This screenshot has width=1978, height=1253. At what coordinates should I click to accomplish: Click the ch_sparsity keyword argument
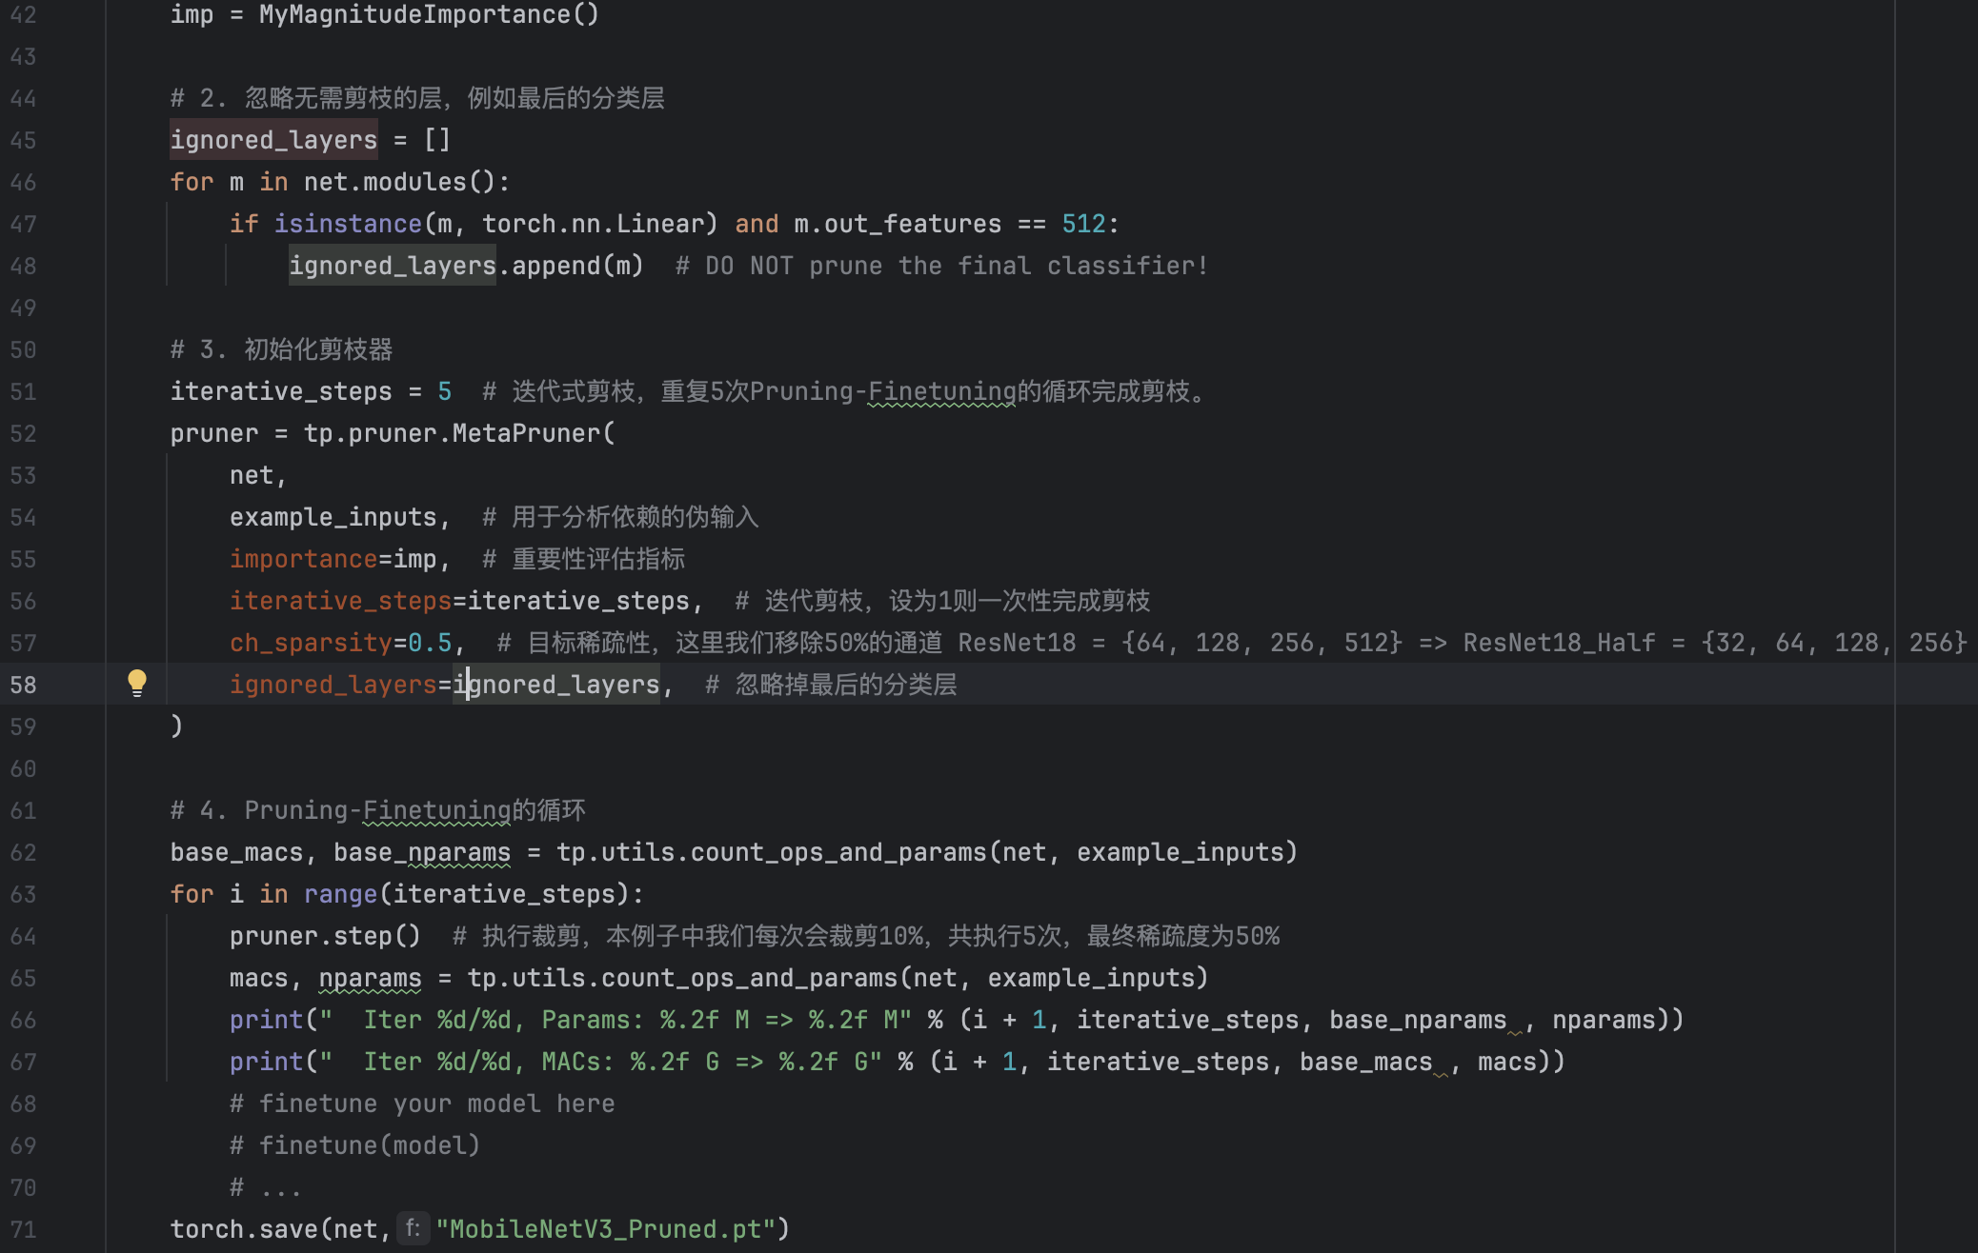[x=311, y=643]
